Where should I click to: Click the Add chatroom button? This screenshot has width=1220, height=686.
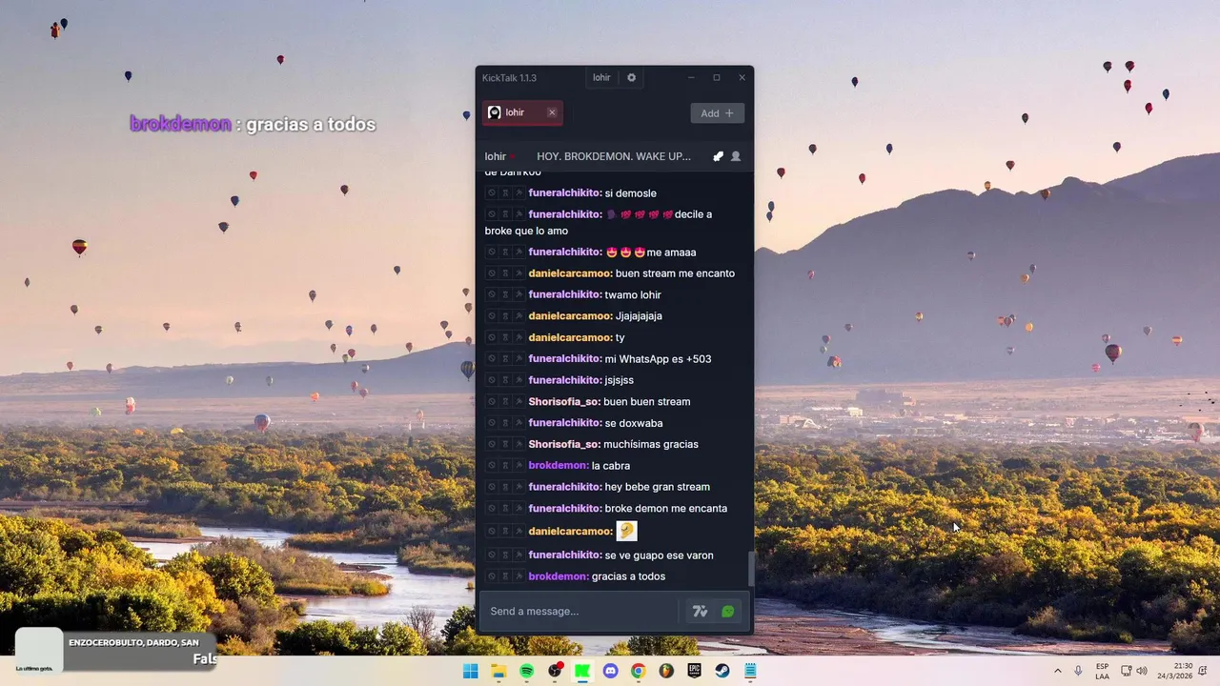(717, 113)
